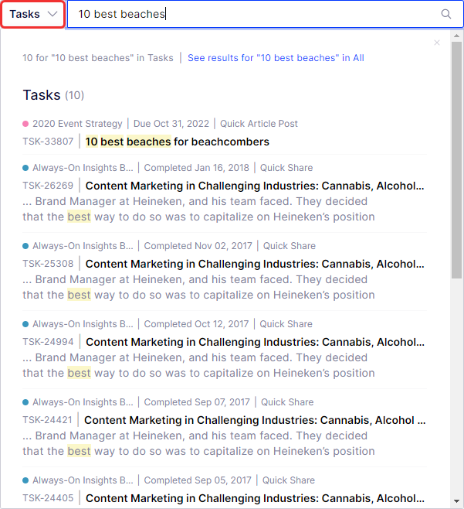Click blue dot beside Completed Sep 05, 2017
464x509 pixels.
click(25, 480)
